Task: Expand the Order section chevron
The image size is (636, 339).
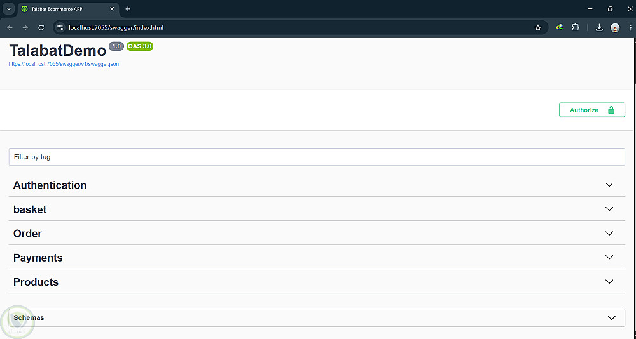Action: [609, 233]
